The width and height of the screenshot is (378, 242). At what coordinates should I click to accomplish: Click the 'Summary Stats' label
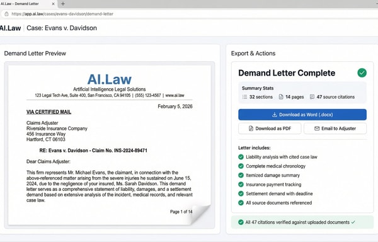(258, 88)
